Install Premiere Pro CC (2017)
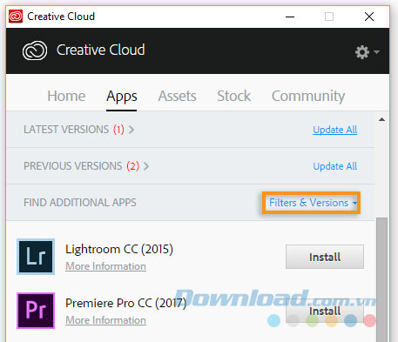 click(325, 311)
